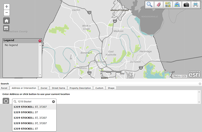Select Address or Intersection tab
Viewport: 202px width, 132px height.
pyautogui.click(x=24, y=88)
